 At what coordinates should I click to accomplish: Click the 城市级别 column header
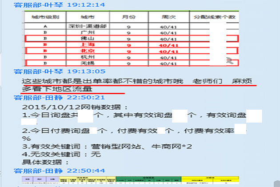[44, 17]
